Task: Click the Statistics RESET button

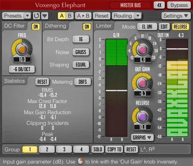Action: point(42,82)
